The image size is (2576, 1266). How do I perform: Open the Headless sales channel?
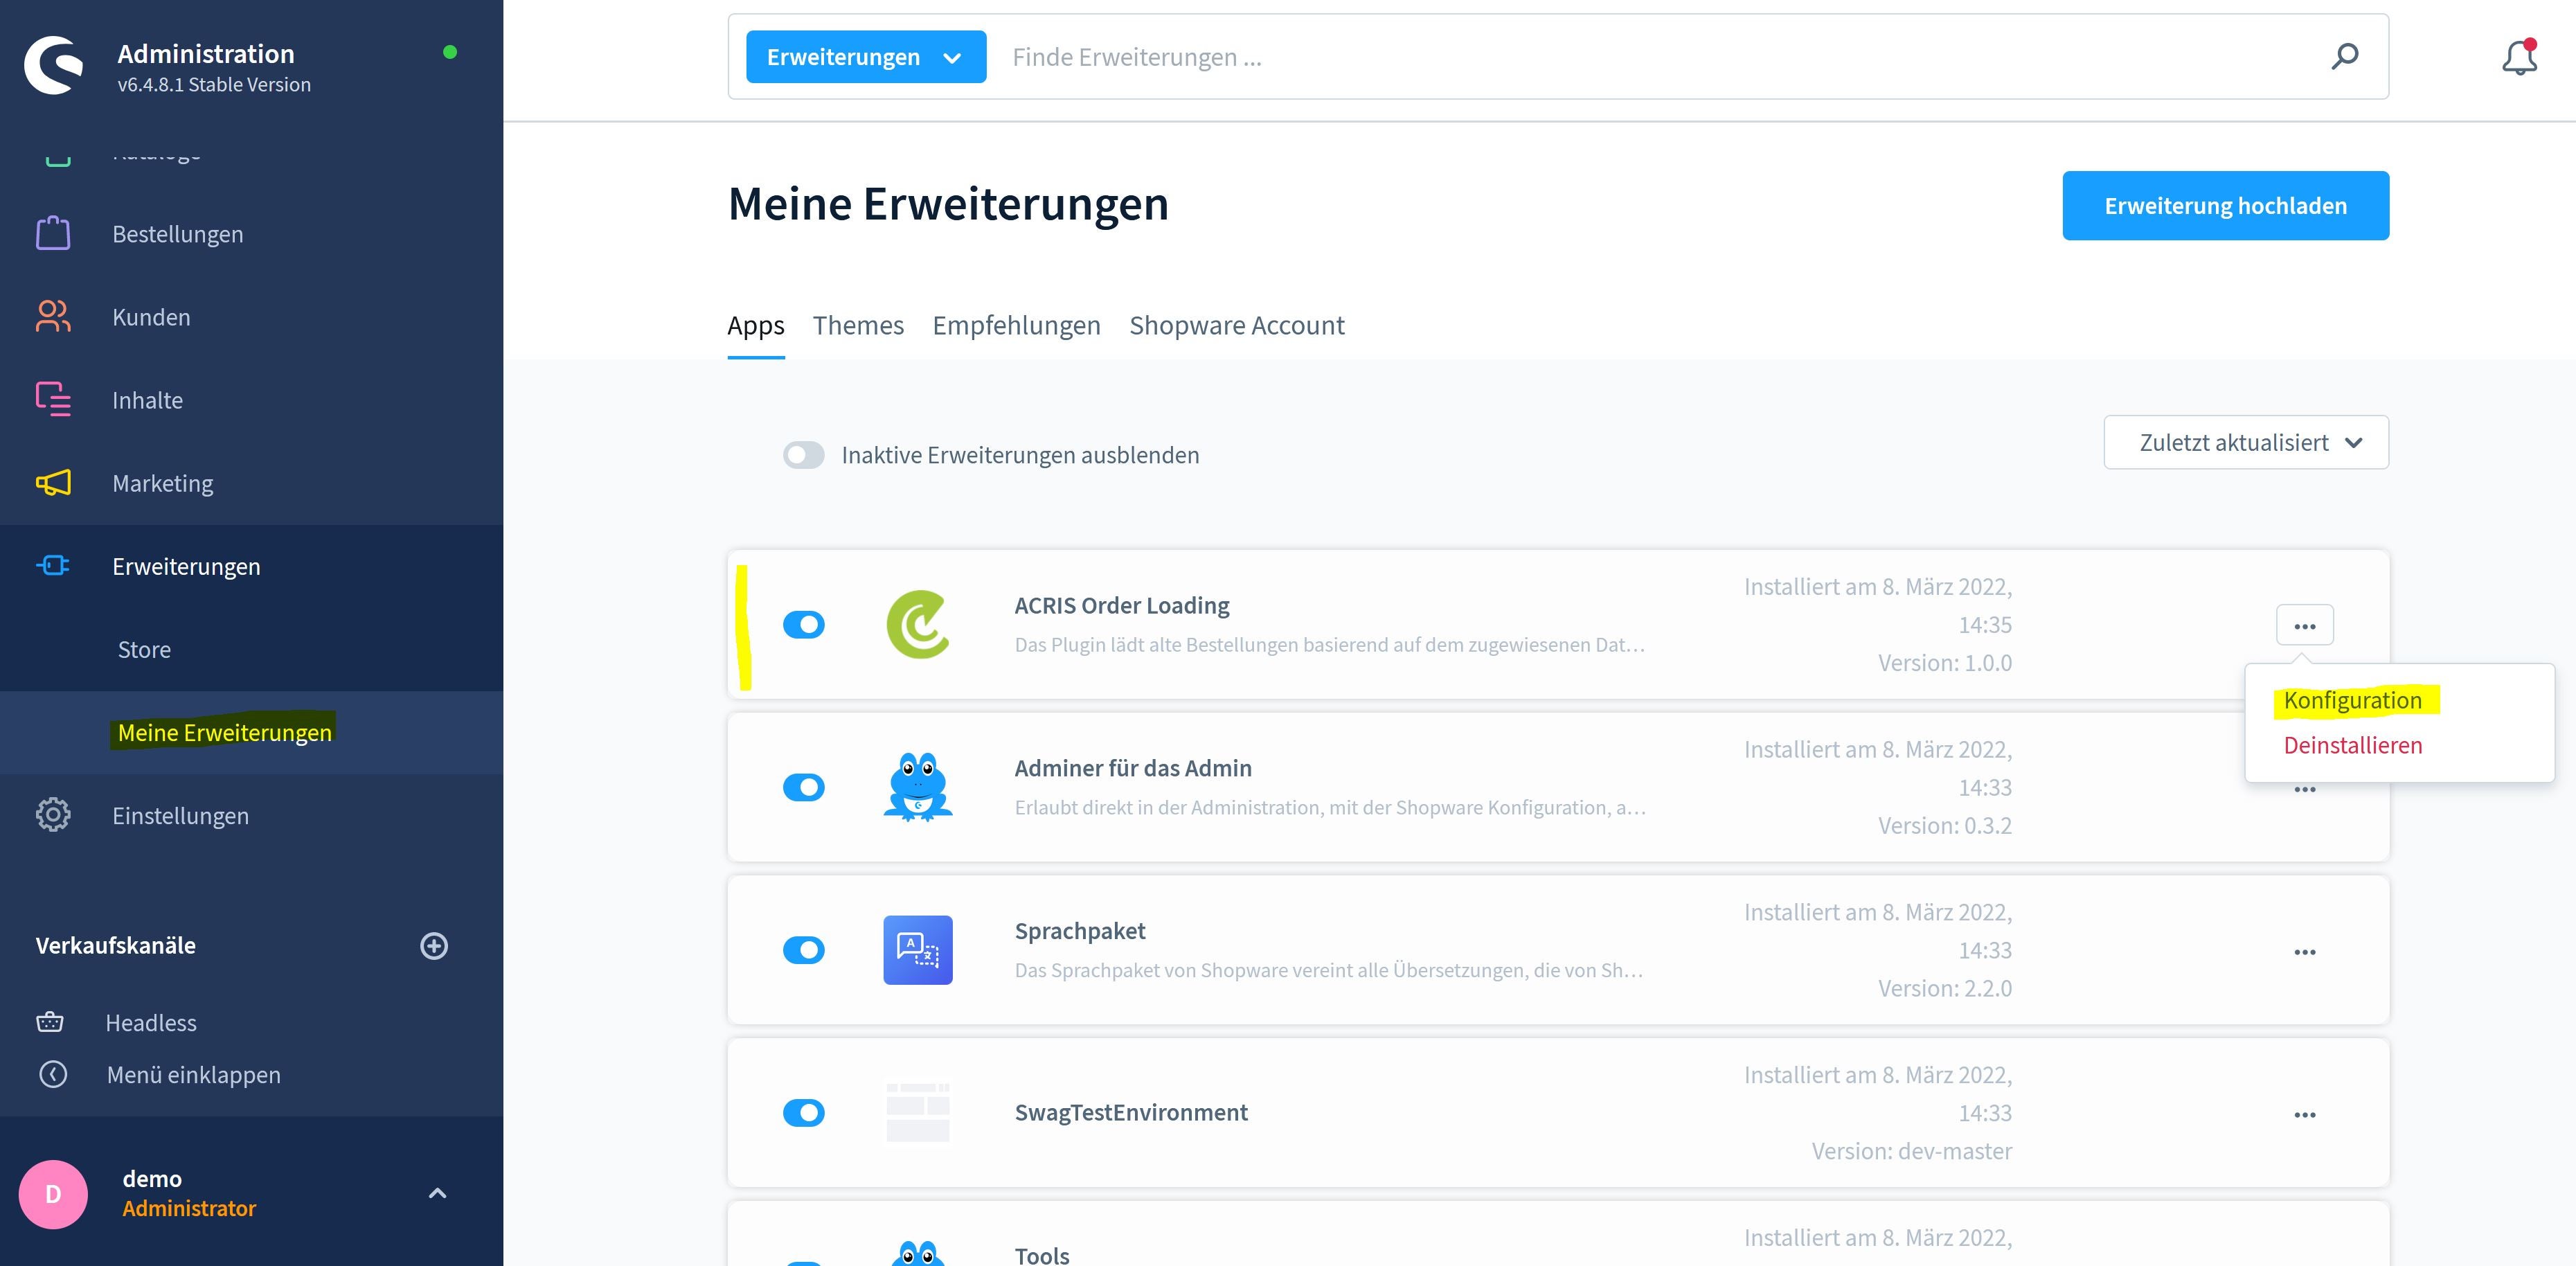click(151, 1022)
